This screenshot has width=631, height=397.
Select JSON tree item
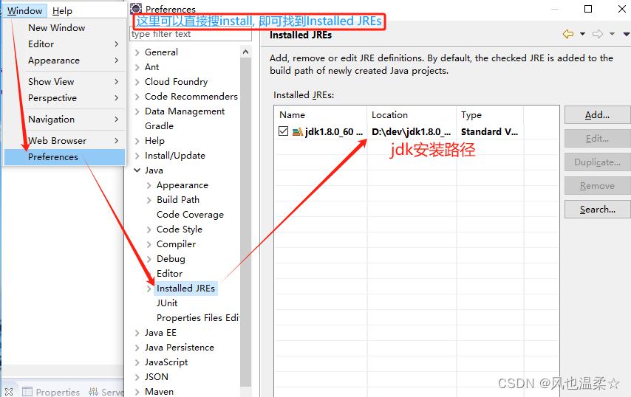click(x=156, y=377)
